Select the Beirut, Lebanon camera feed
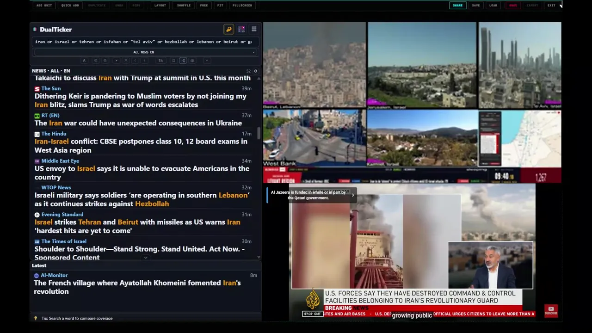 click(x=314, y=65)
